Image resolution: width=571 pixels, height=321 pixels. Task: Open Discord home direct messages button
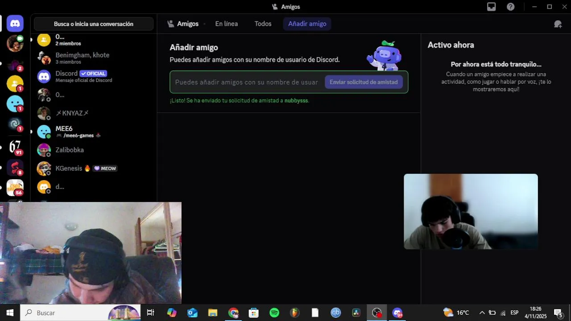point(15,24)
